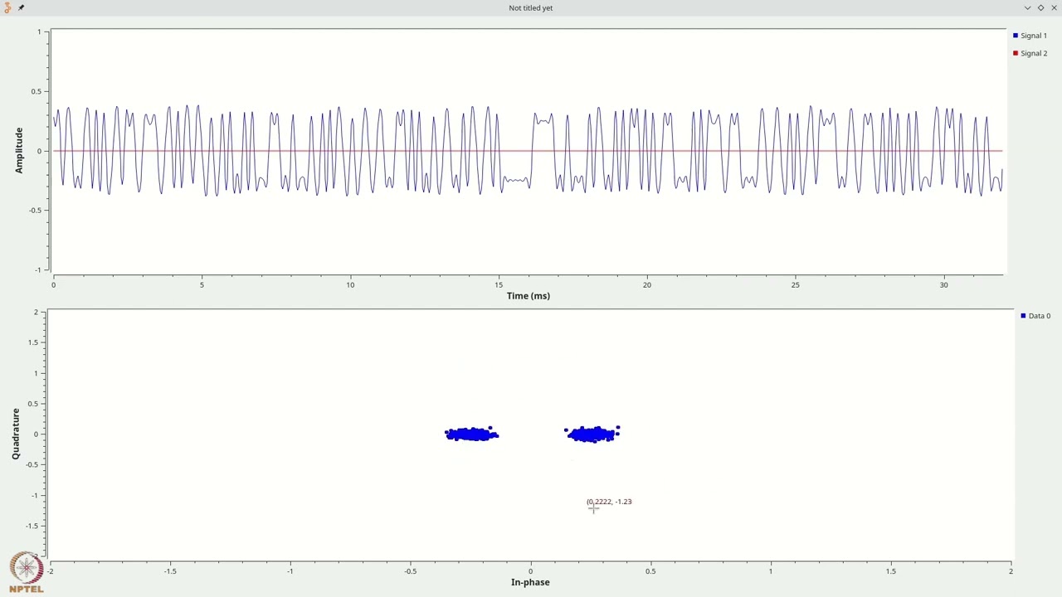Minimize the Not titled yet window
1062x597 pixels.
coord(1027,7)
